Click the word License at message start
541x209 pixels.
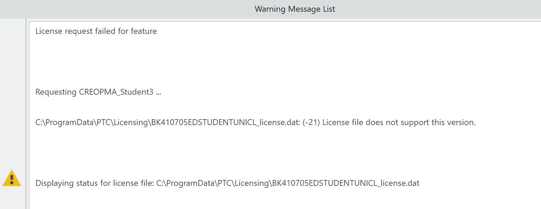[x=47, y=31]
